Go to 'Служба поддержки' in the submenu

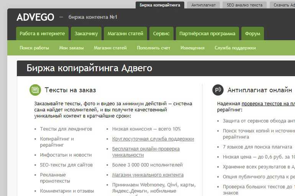(235, 48)
